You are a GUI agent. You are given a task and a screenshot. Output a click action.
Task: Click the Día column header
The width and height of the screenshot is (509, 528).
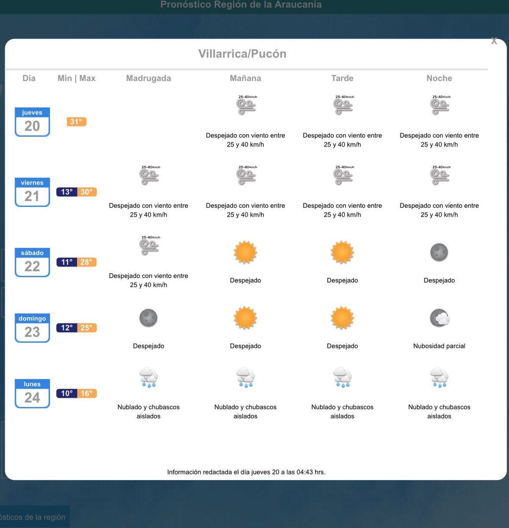pos(29,78)
